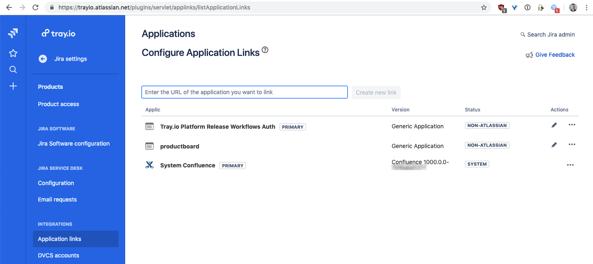Click the browser back arrow
Viewport: 593px width, 264px height.
[9, 7]
